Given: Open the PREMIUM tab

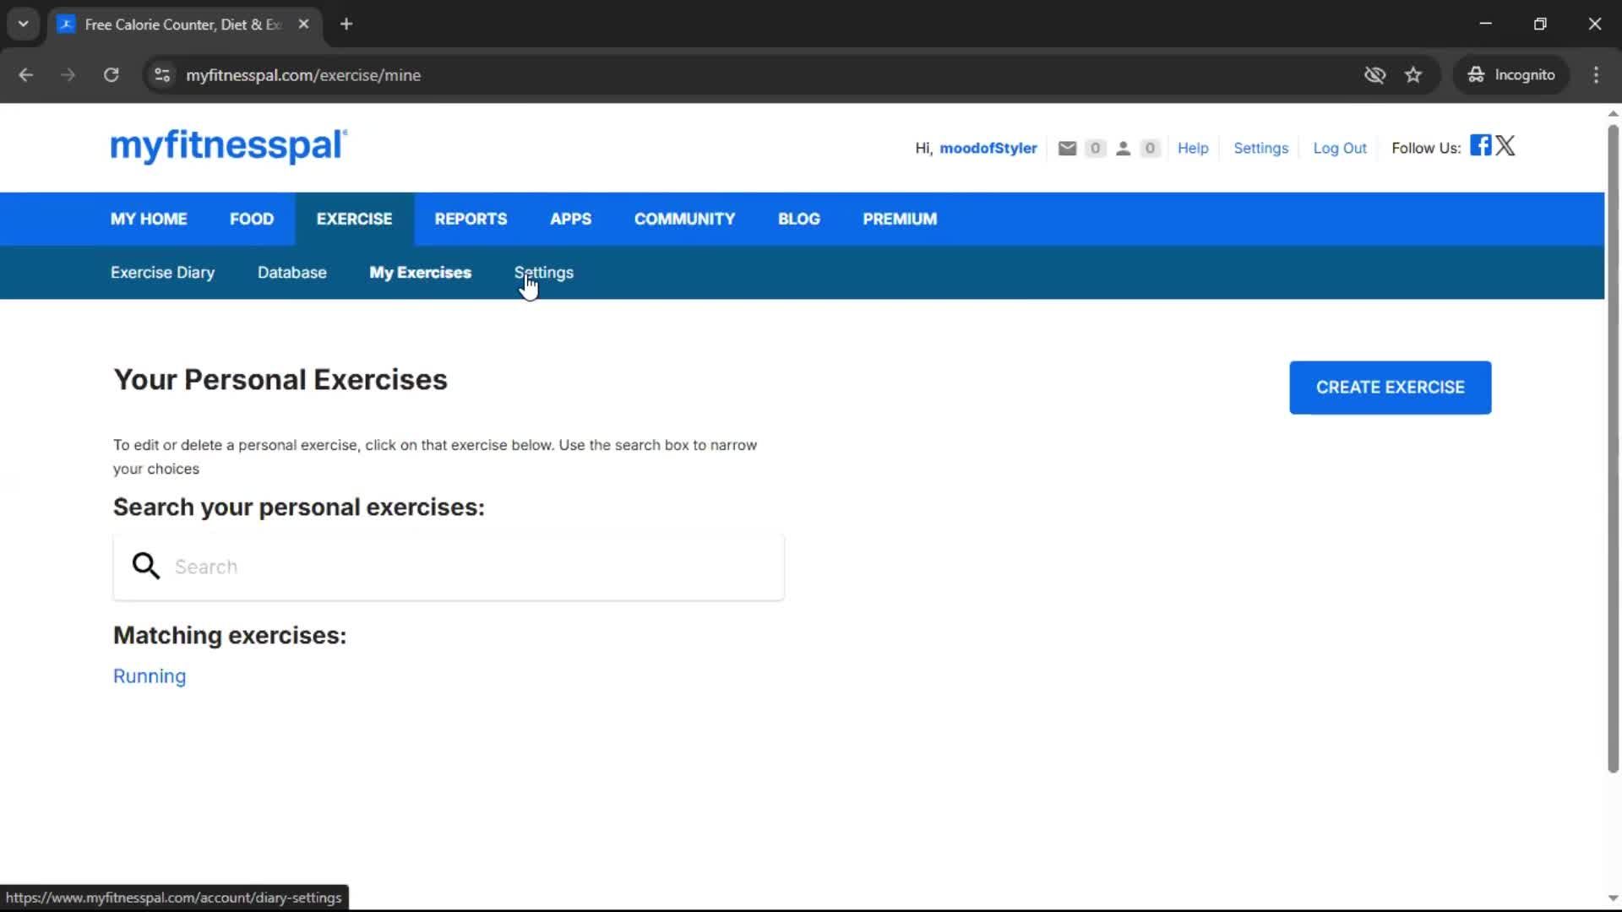Looking at the screenshot, I should click(x=900, y=219).
